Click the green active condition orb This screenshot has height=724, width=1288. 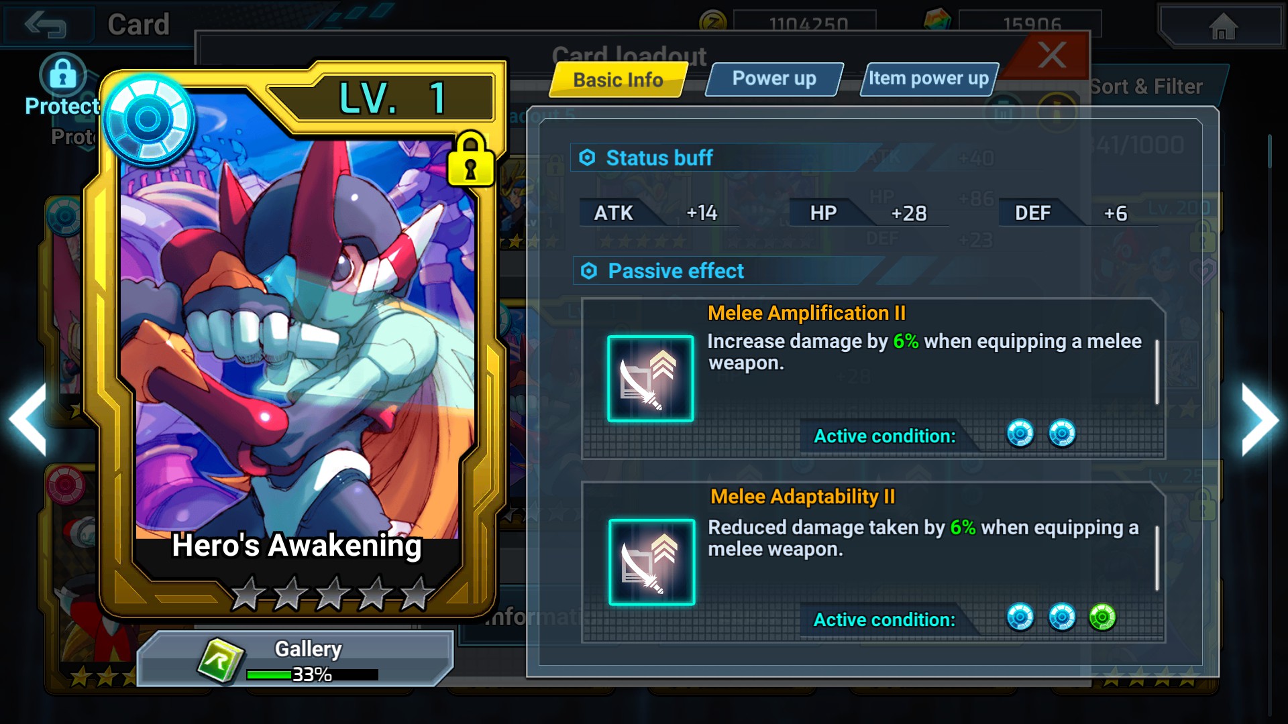(x=1102, y=617)
